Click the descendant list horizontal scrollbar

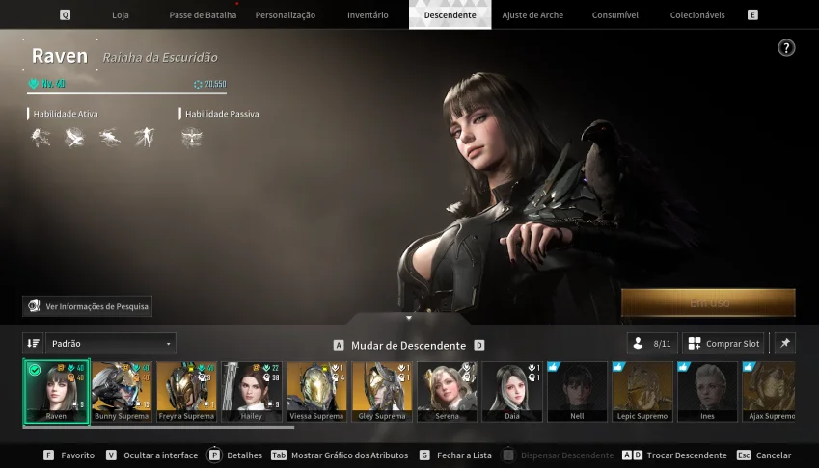point(158,428)
